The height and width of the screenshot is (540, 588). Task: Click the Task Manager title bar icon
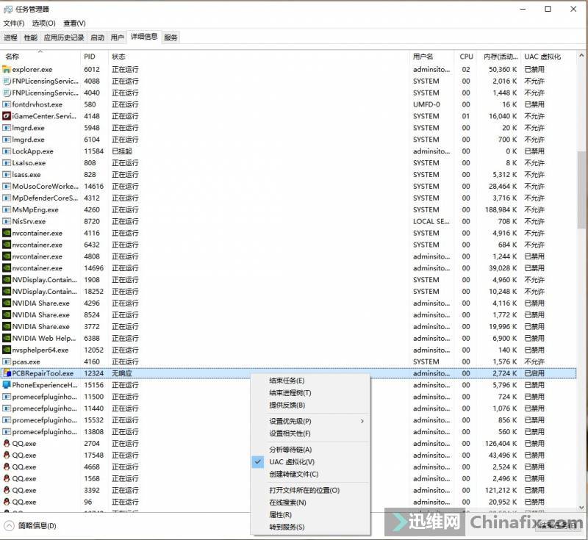tap(8, 9)
